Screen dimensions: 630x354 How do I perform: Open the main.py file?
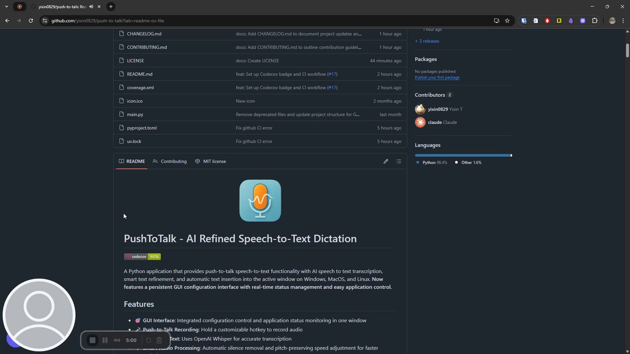click(135, 115)
